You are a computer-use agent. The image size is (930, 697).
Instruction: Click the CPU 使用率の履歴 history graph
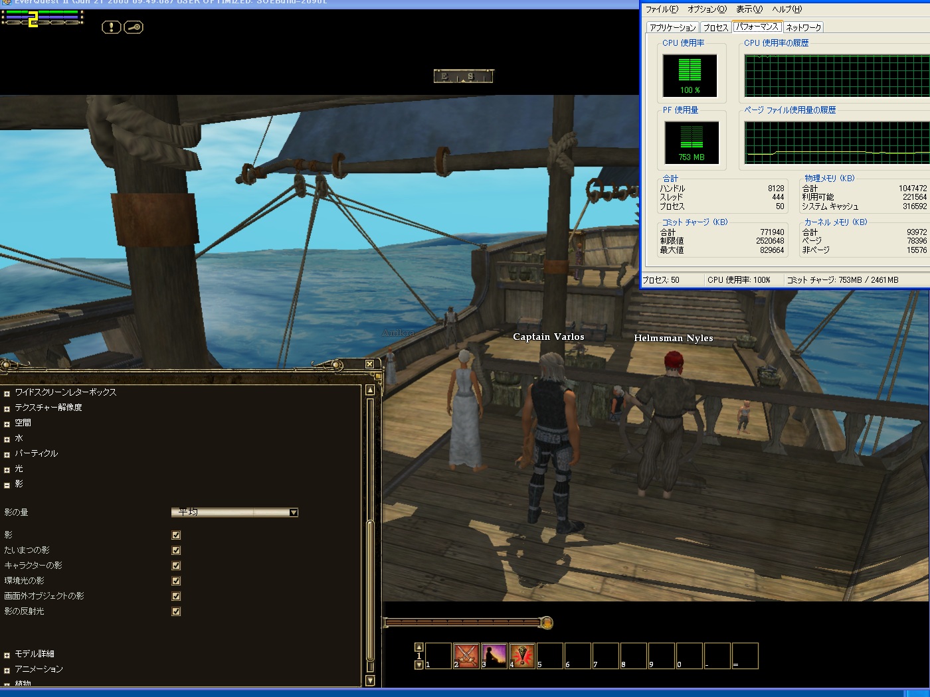pyautogui.click(x=837, y=76)
